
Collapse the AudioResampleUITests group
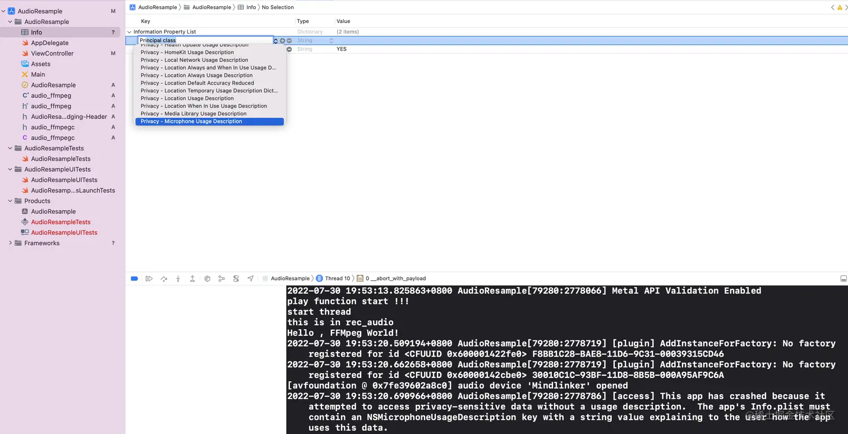tap(10, 169)
